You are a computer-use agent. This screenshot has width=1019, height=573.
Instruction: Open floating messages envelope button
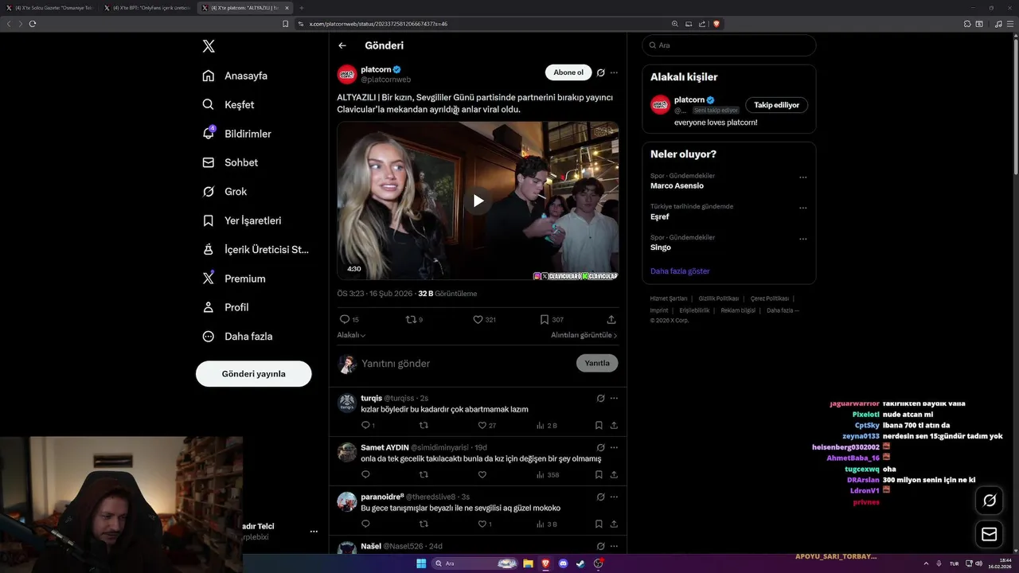click(990, 534)
